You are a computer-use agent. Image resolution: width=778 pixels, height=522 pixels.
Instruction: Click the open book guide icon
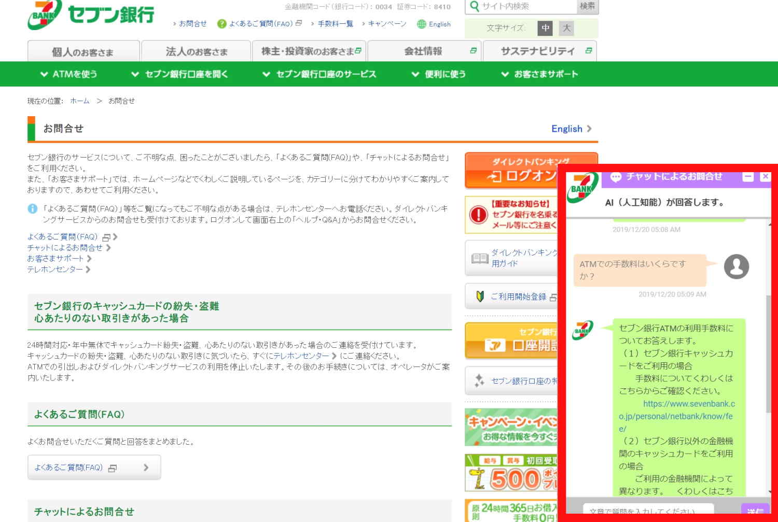(480, 258)
